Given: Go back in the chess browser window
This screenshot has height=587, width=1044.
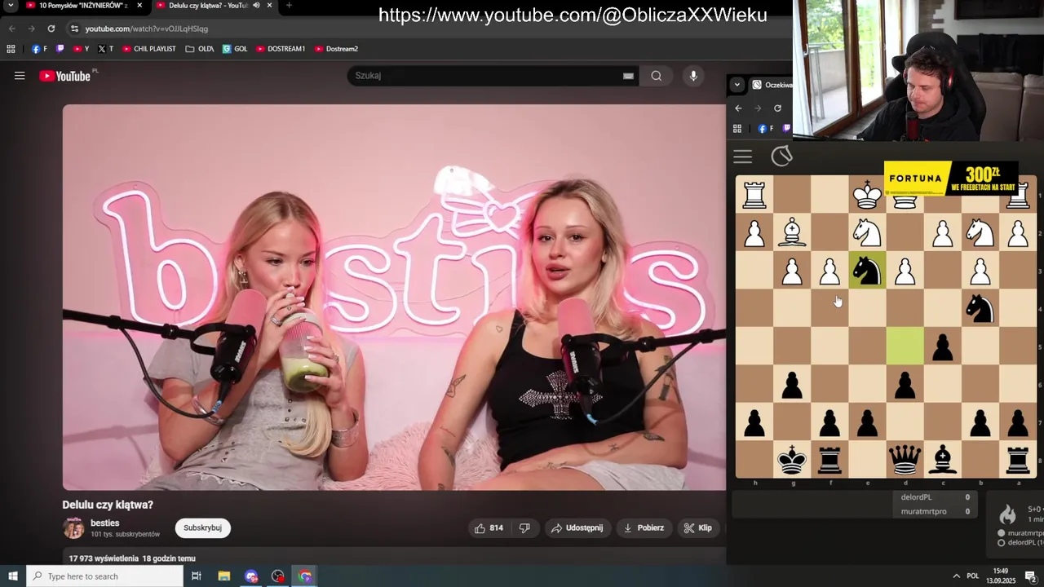Looking at the screenshot, I should point(738,108).
